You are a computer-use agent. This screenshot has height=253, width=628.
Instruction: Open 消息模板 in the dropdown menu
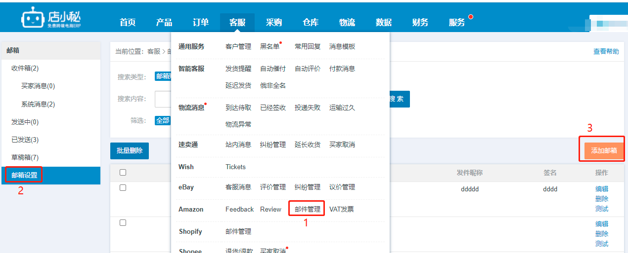[x=342, y=46]
